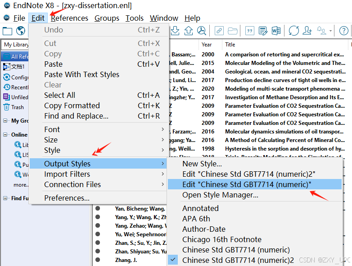The width and height of the screenshot is (352, 266).
Task: Expand the Size submenu
Action: [x=99, y=140]
